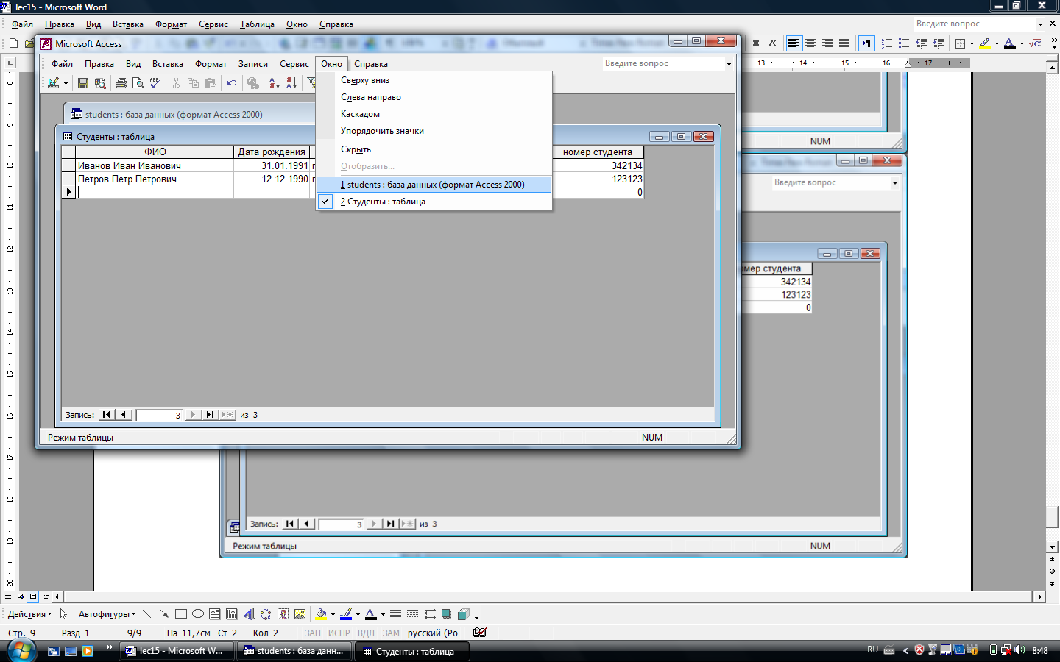Click the Print icon in Access toolbar
Screen dimensions: 1060x662
tap(121, 83)
